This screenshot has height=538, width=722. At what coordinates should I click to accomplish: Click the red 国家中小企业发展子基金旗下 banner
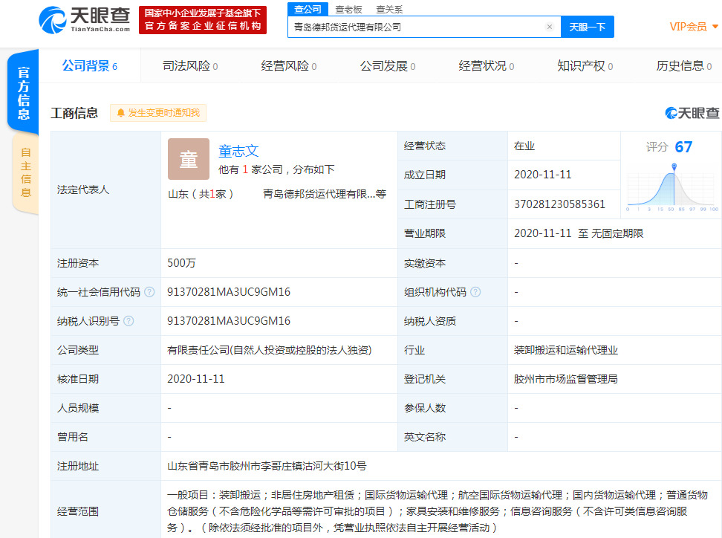[x=203, y=20]
